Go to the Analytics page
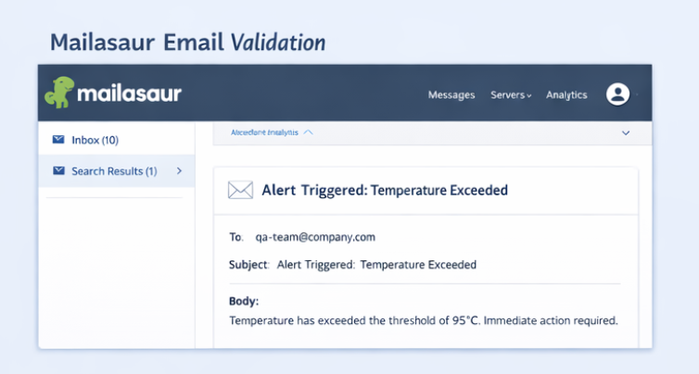The image size is (699, 374). tap(566, 95)
